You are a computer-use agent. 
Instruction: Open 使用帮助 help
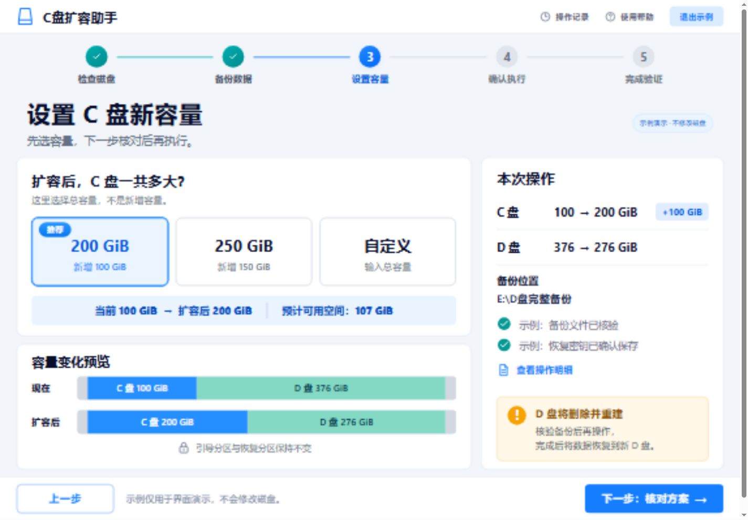click(x=629, y=17)
